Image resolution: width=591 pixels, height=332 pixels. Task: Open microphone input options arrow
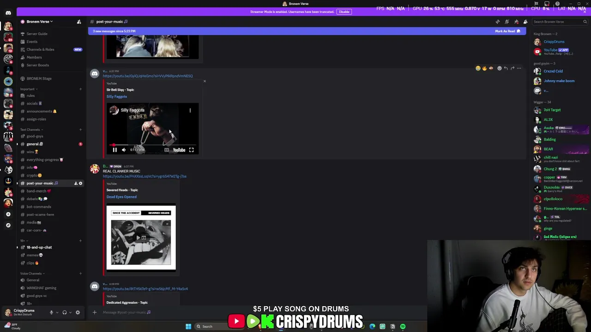click(57, 313)
